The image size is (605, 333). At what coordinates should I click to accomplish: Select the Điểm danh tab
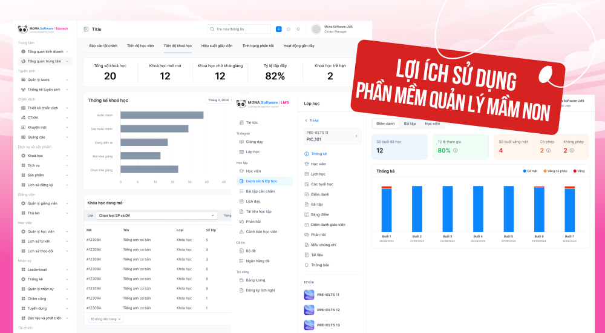pyautogui.click(x=385, y=124)
